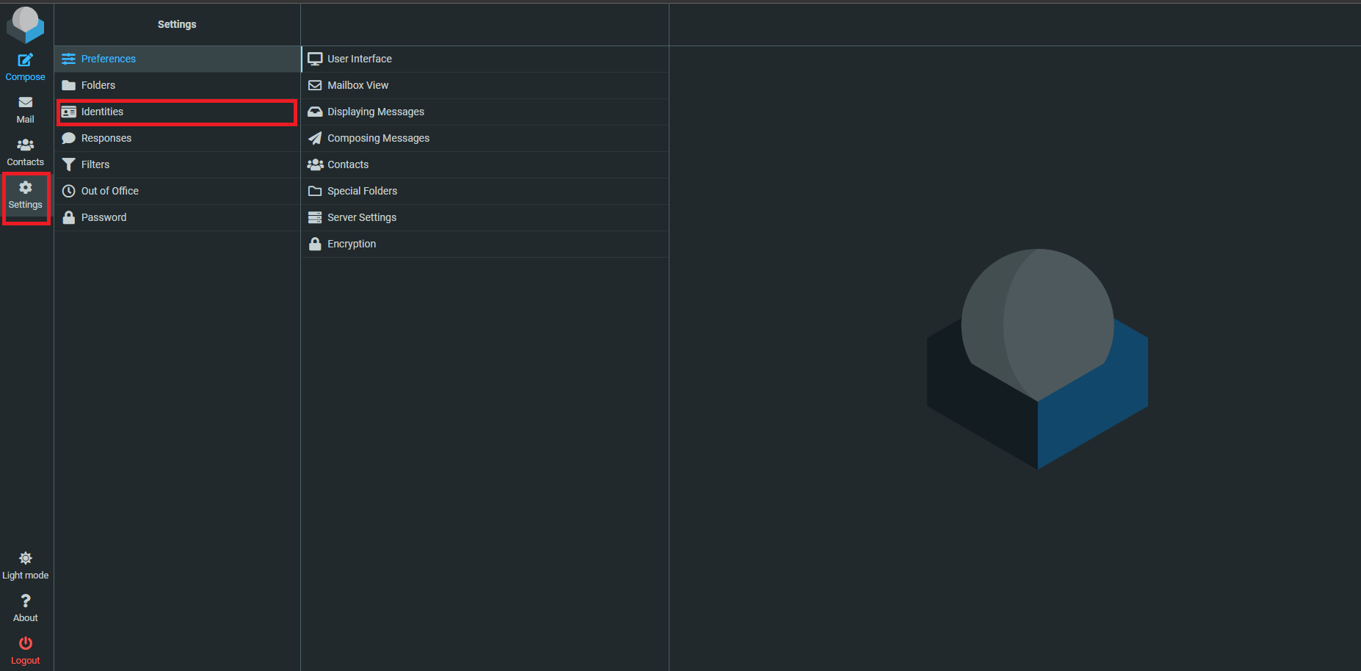Click the Settings gear icon
The width and height of the screenshot is (1361, 671).
point(25,188)
